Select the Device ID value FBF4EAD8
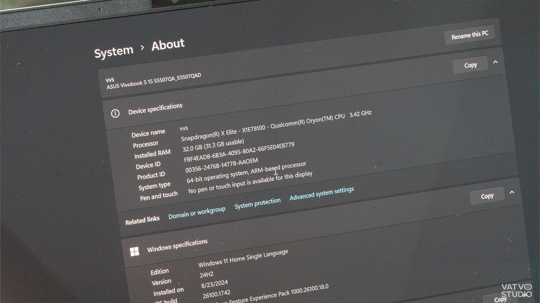The image size is (540, 303). click(x=239, y=152)
